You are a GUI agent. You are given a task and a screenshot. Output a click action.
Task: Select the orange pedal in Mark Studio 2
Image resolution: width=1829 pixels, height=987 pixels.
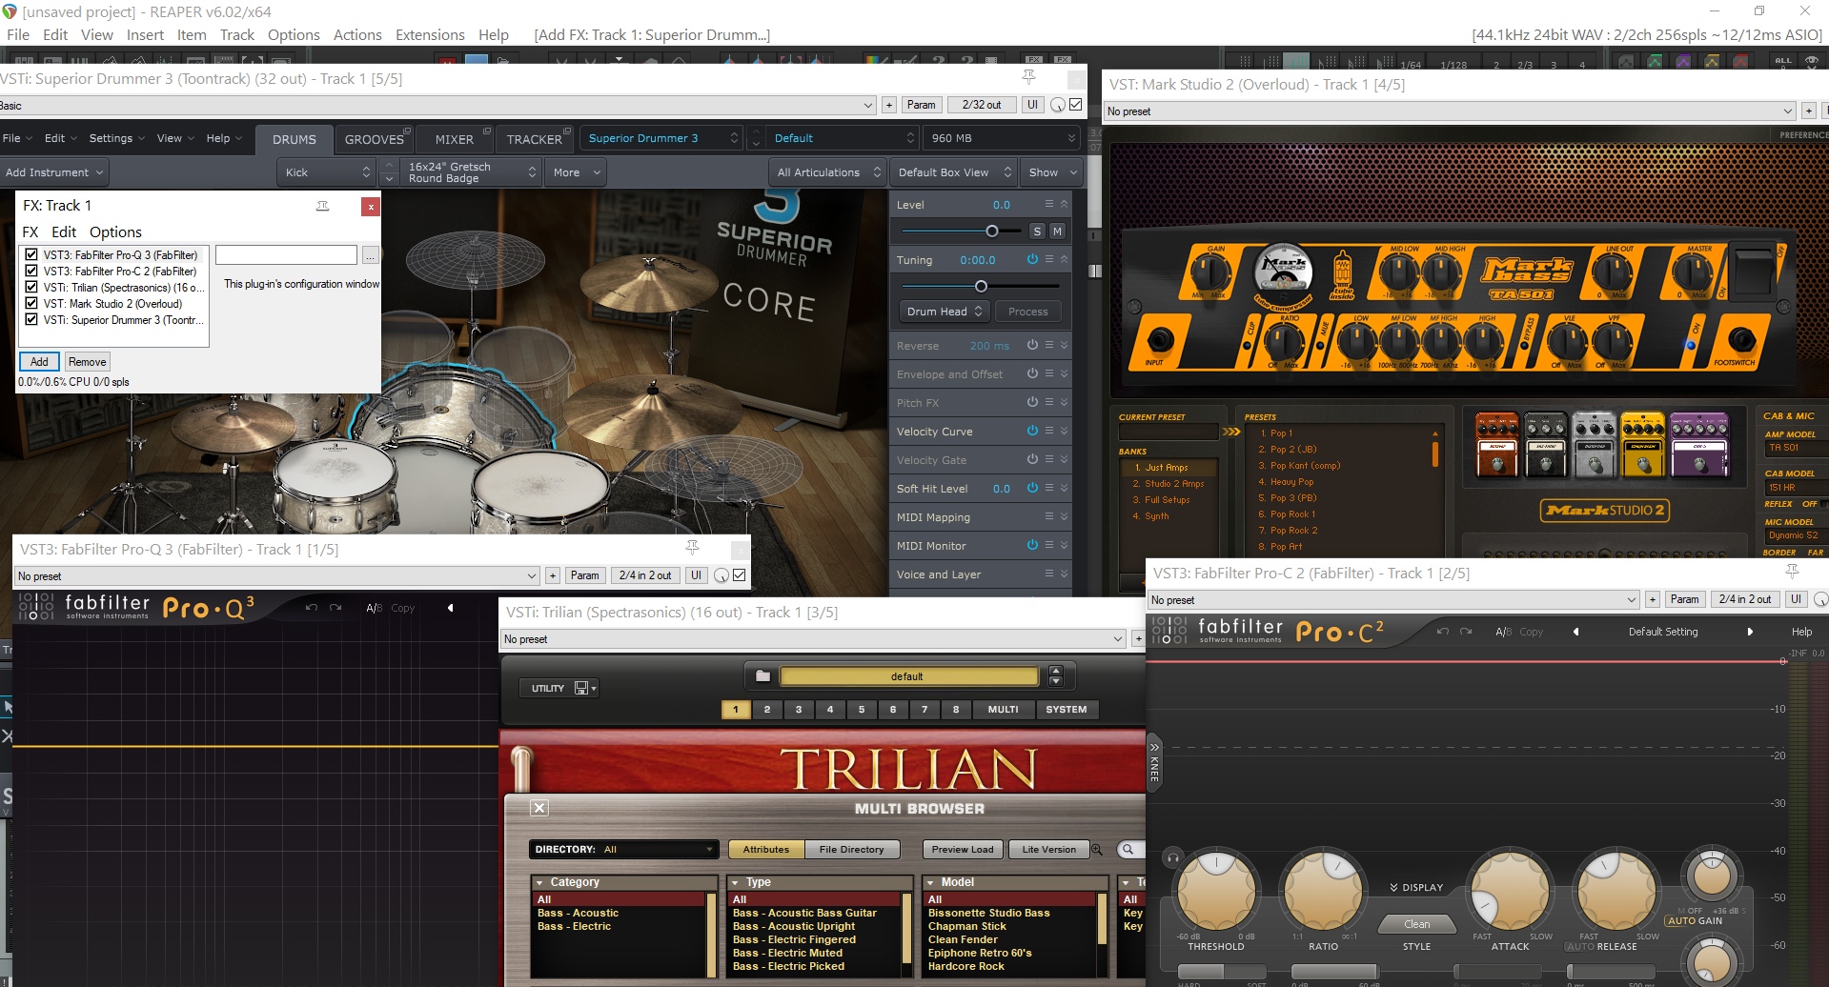pos(1497,444)
